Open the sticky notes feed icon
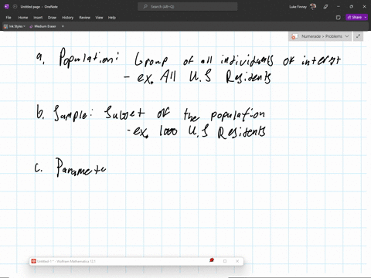This screenshot has width=371, height=278. [x=339, y=18]
